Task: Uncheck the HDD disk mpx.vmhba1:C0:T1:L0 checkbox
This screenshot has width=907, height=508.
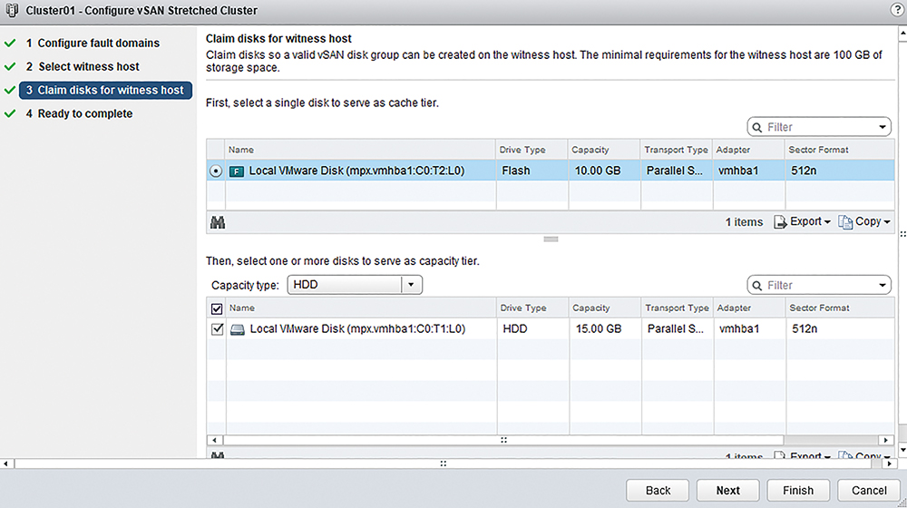Action: [217, 329]
